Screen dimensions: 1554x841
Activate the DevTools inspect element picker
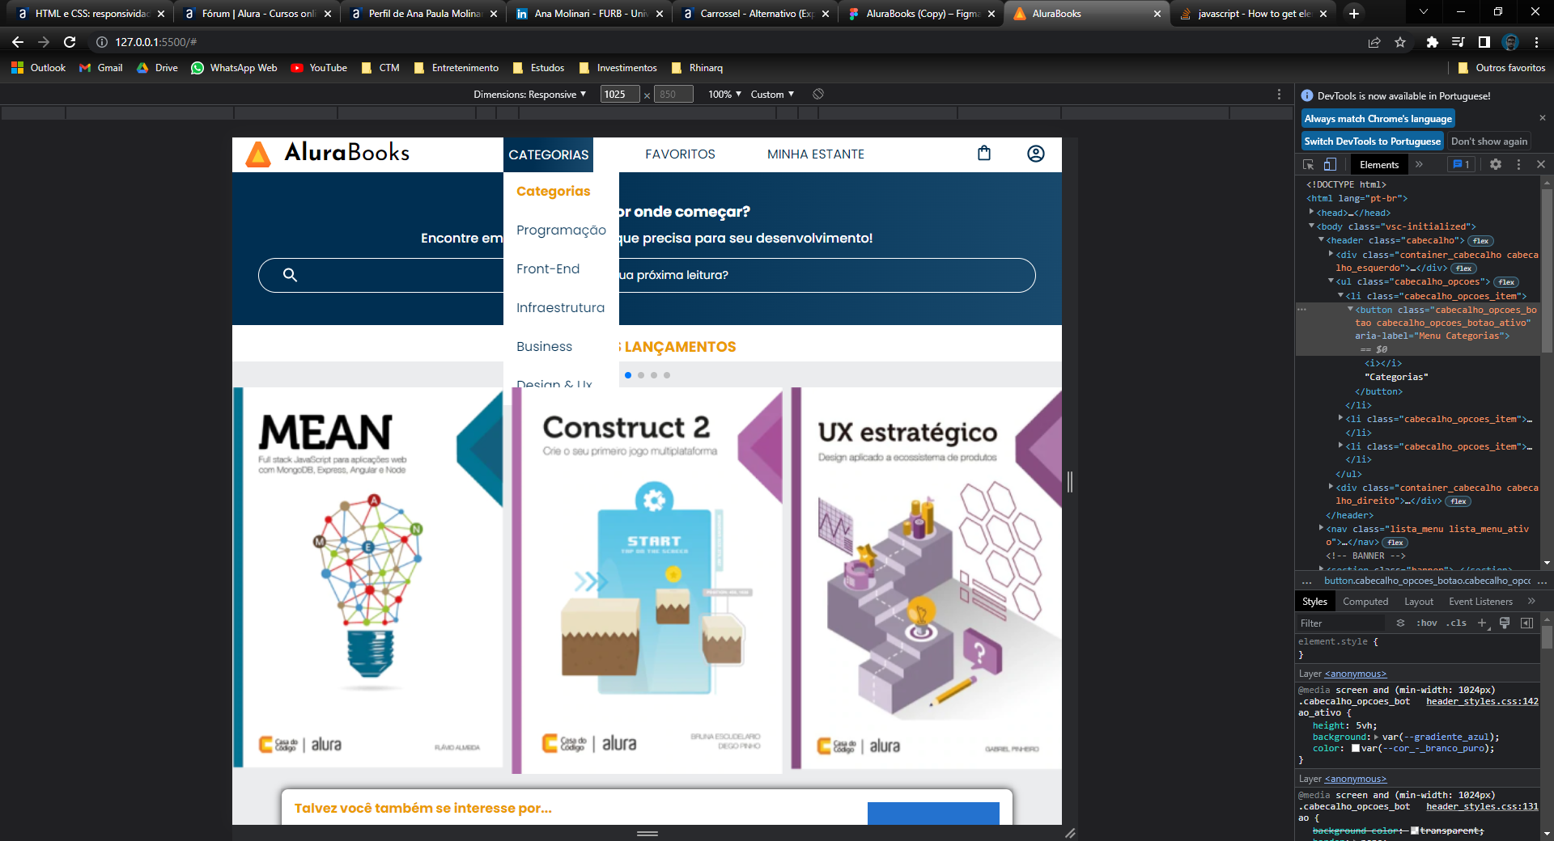coord(1308,164)
